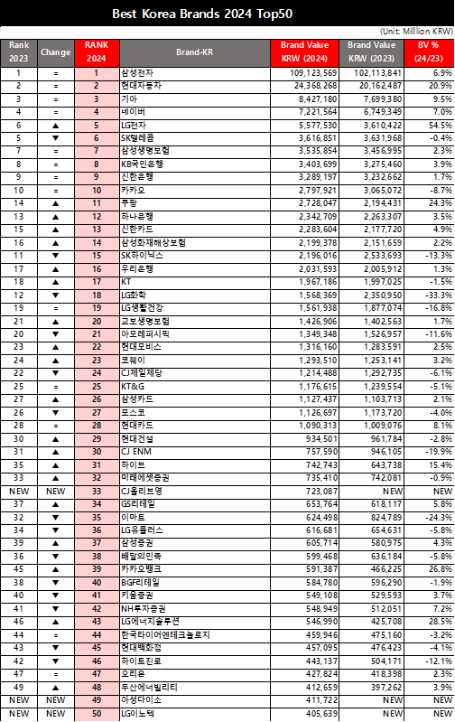
Task: Click the down arrow for SK텔레콤
Action: 56,138
